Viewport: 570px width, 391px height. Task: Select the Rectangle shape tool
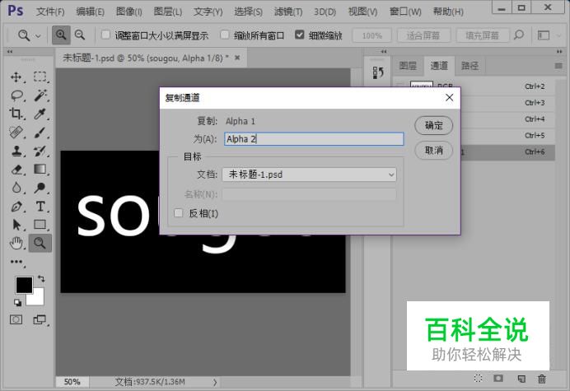(40, 225)
